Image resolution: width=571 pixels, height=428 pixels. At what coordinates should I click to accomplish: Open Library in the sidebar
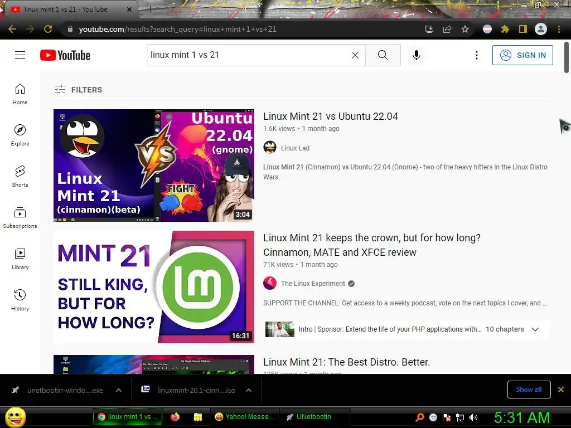[x=20, y=259]
